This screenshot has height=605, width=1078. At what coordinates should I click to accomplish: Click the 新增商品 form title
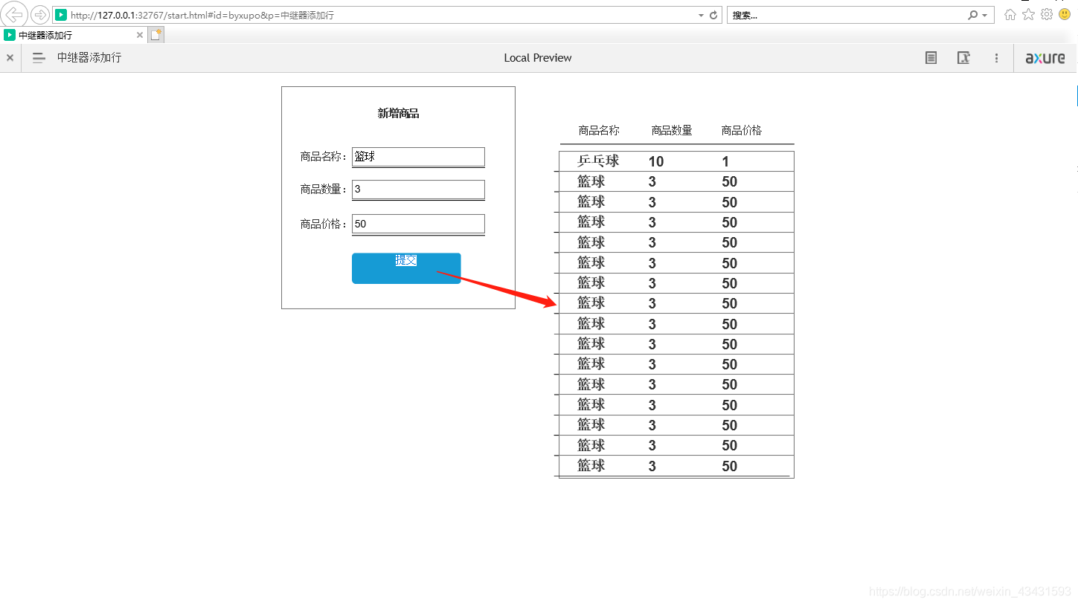click(x=398, y=114)
